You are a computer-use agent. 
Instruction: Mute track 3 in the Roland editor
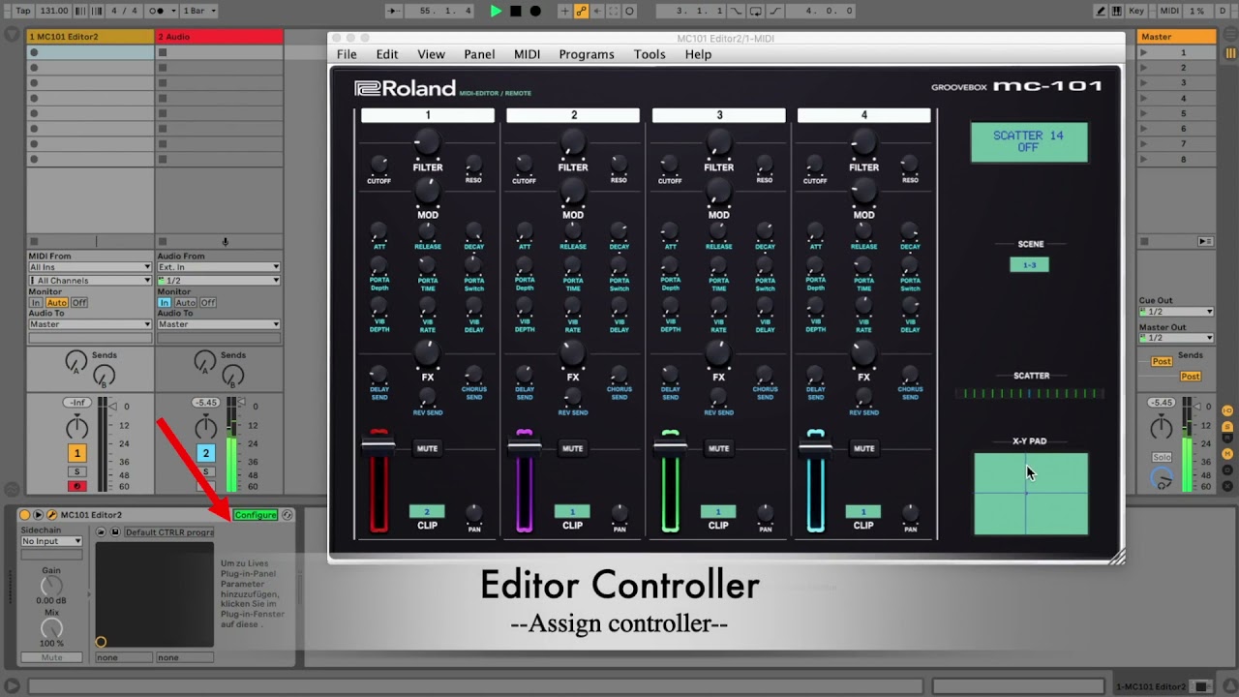click(718, 448)
